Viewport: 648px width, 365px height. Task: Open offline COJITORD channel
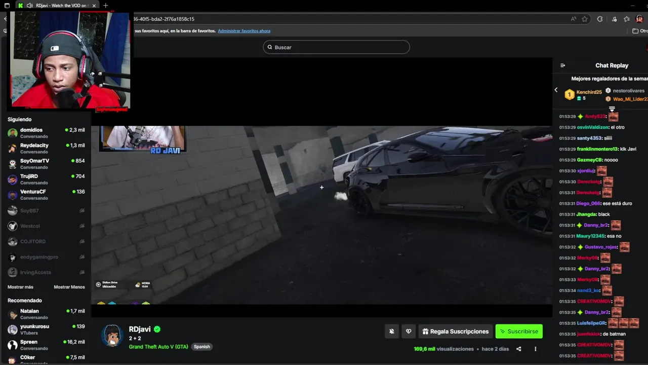(46, 241)
